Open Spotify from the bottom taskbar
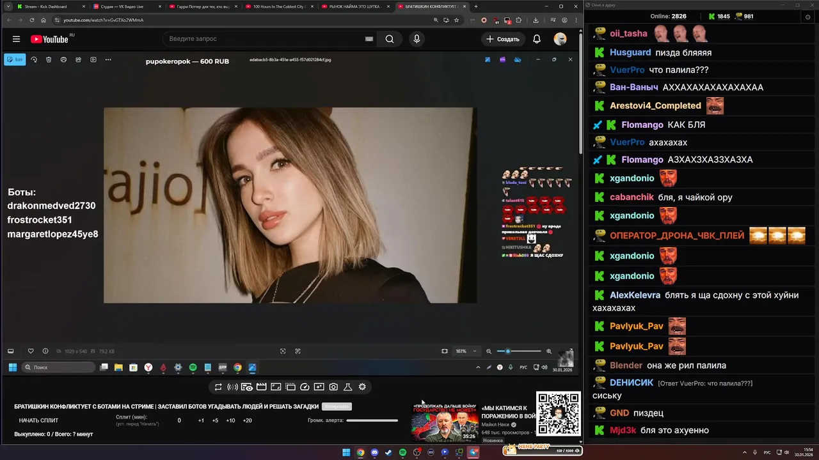This screenshot has width=819, height=460. [x=402, y=452]
